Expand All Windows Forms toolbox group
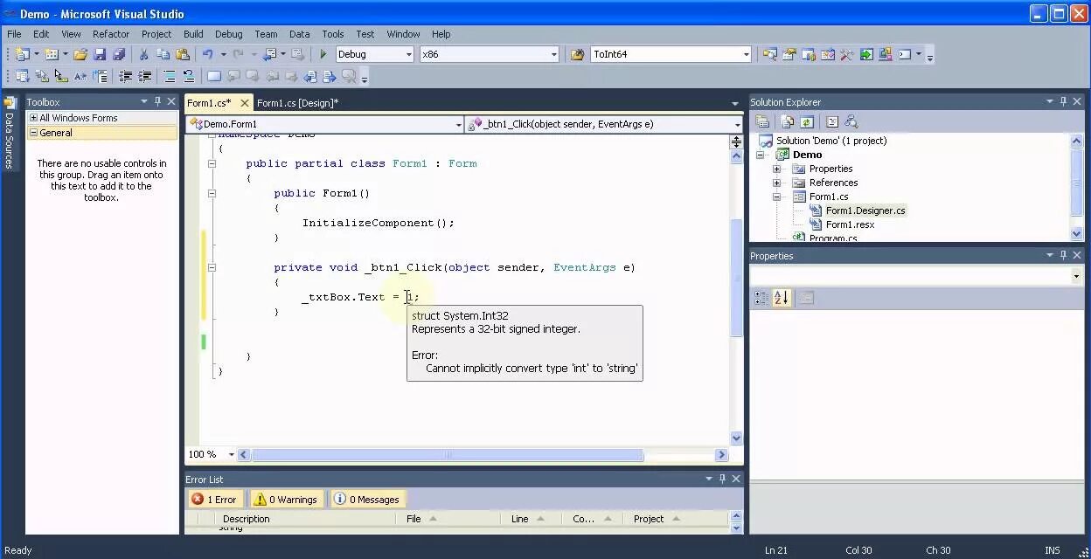Viewport: 1091px width, 559px height. 33,118
